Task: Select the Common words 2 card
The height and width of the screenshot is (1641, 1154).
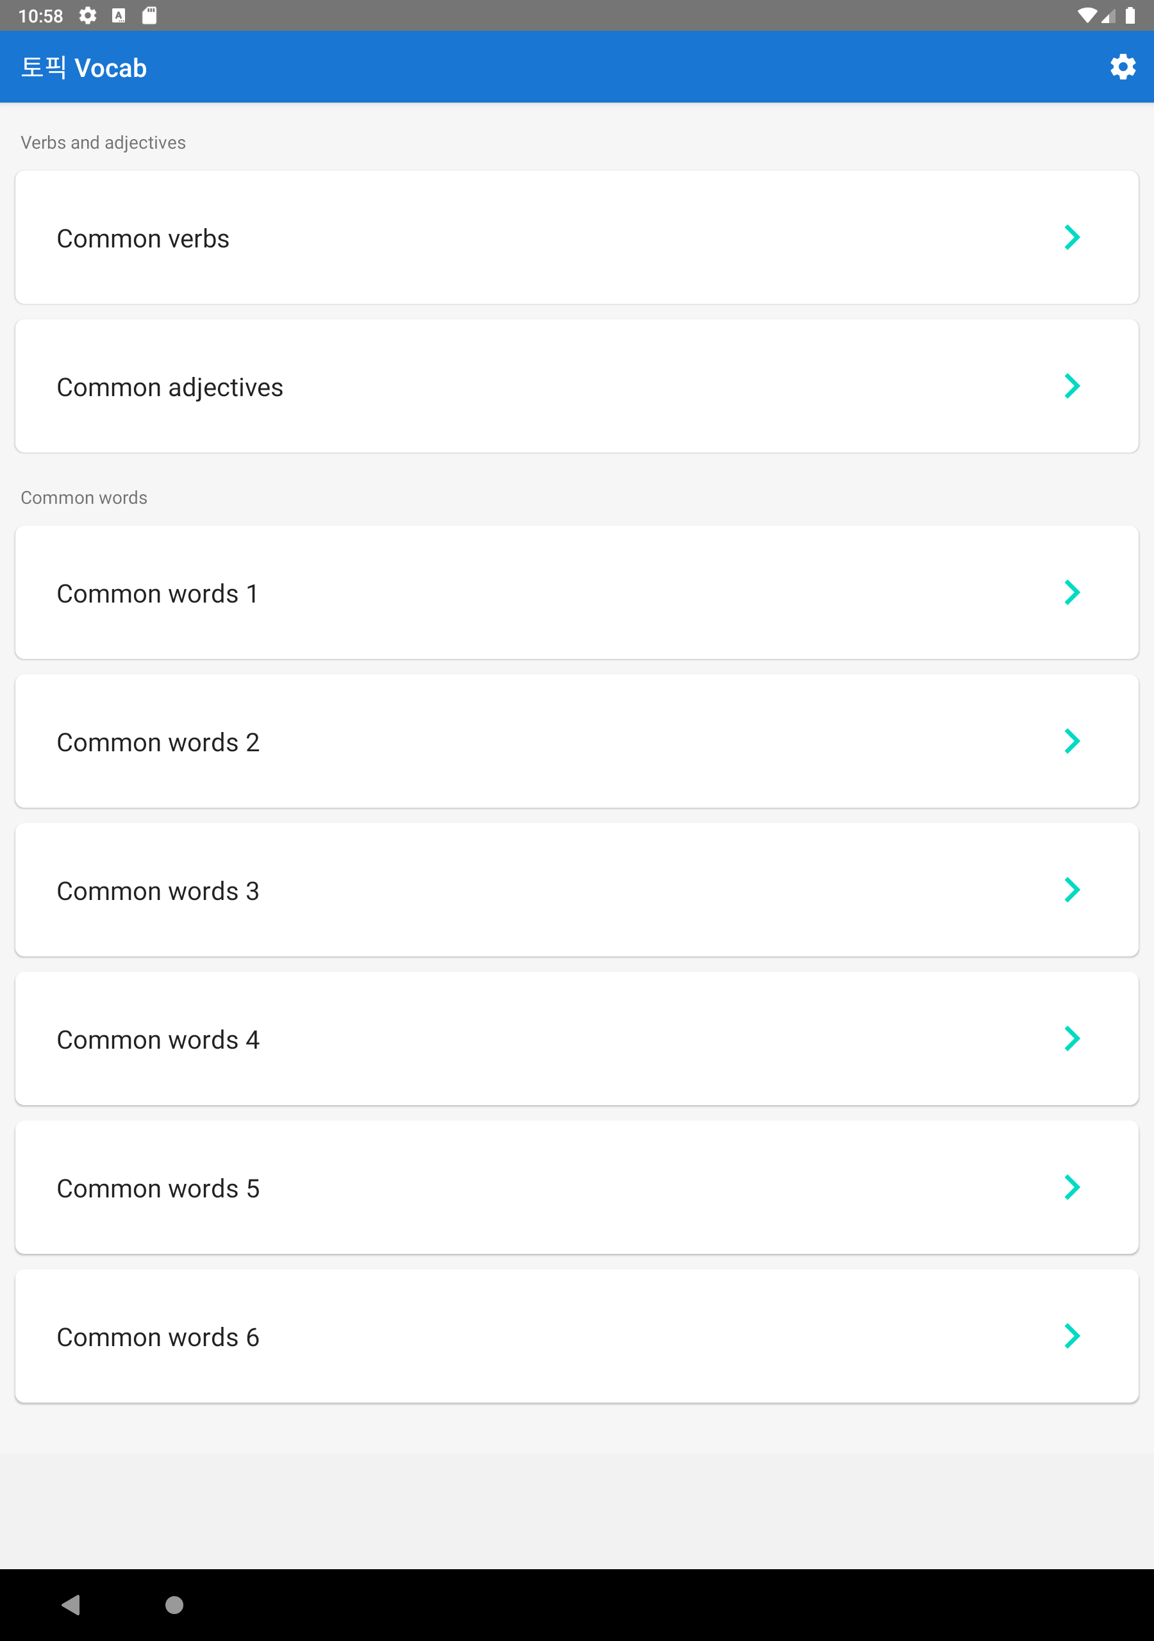Action: point(158,742)
